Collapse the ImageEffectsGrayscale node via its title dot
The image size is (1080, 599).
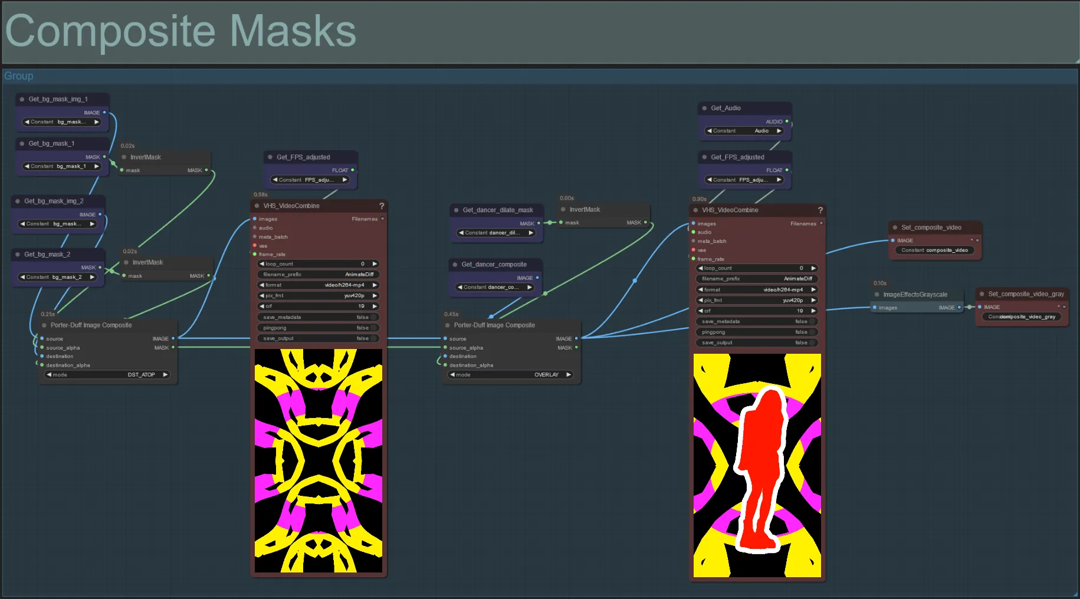click(x=877, y=294)
